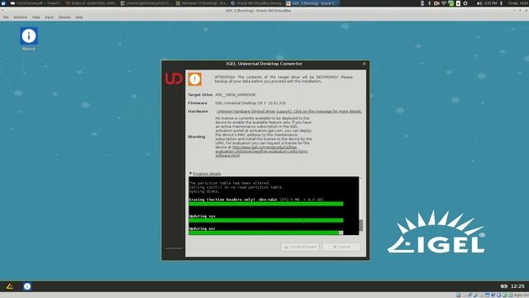Screen dimensions: 529x298
Task: Close the IGEL Universal Desktop Converter dialog
Action: pyautogui.click(x=364, y=64)
